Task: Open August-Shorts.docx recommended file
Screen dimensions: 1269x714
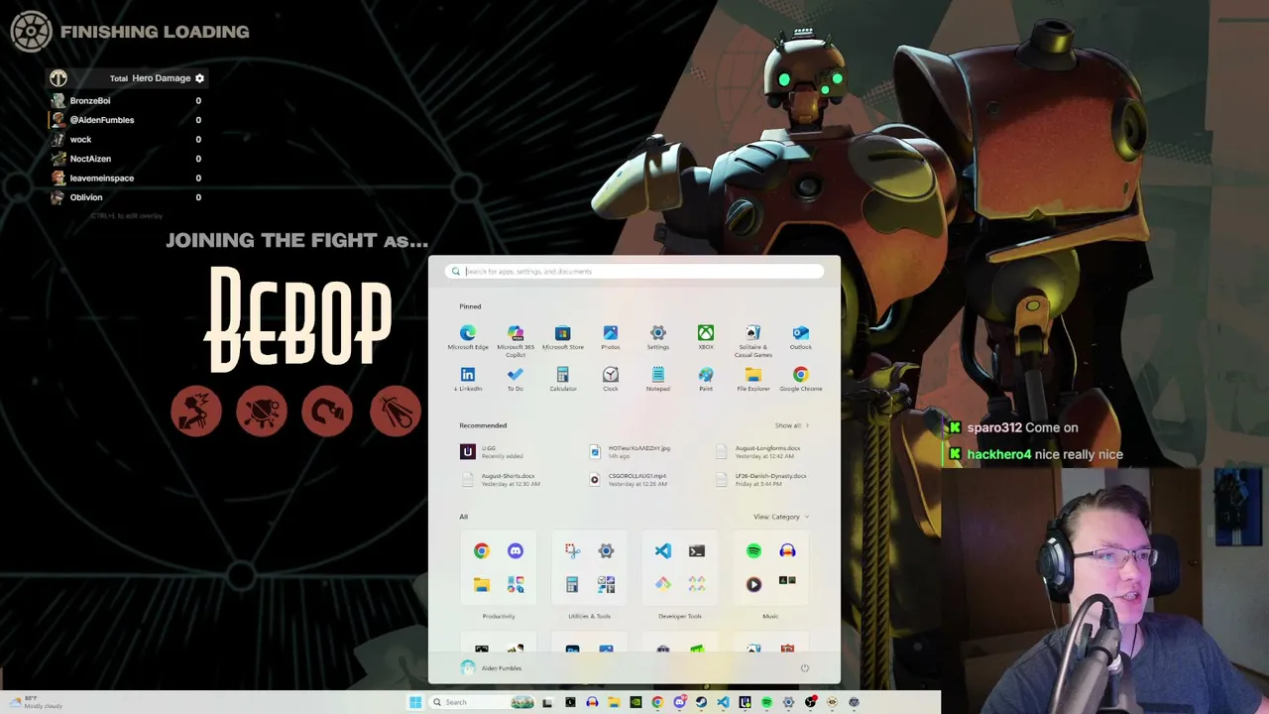Action: 502,480
